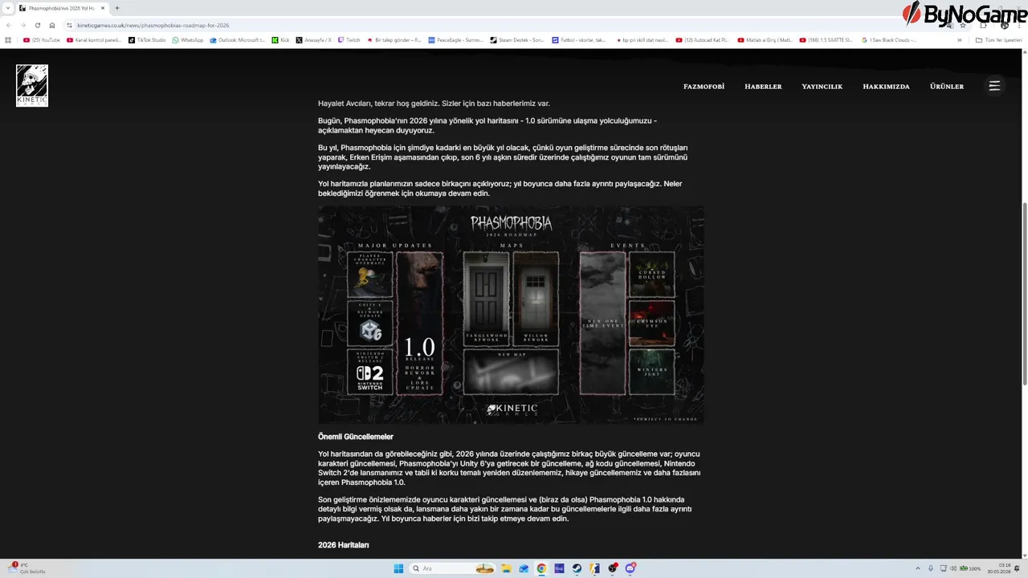This screenshot has width=1028, height=578.
Task: Click the microphone icon in system tray
Action: coord(931,568)
